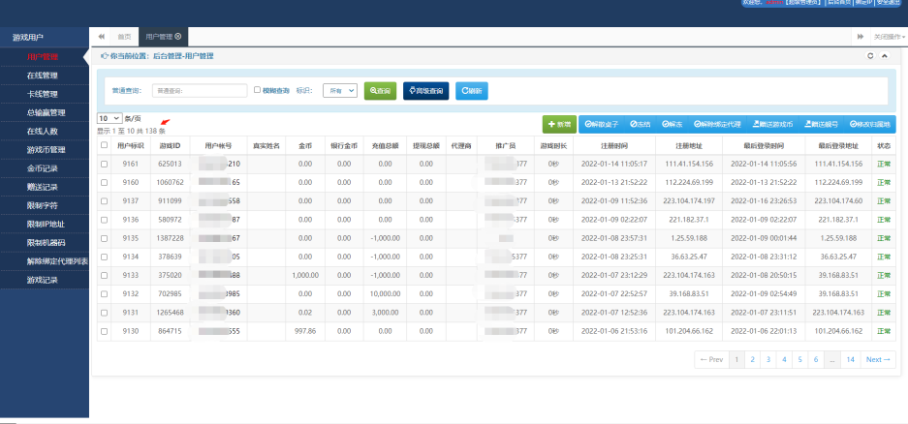This screenshot has height=424, width=908.
Task: Click the tab scroll-left double arrow icon
Action: (101, 36)
